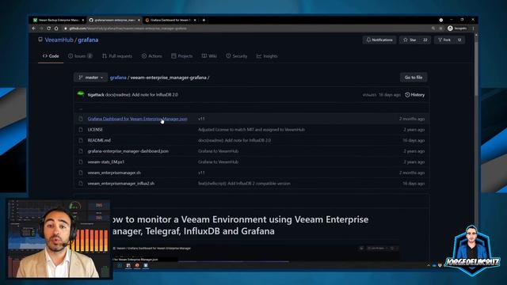The width and height of the screenshot is (507, 285).
Task: Click file icon beside README.md
Action: click(x=81, y=141)
